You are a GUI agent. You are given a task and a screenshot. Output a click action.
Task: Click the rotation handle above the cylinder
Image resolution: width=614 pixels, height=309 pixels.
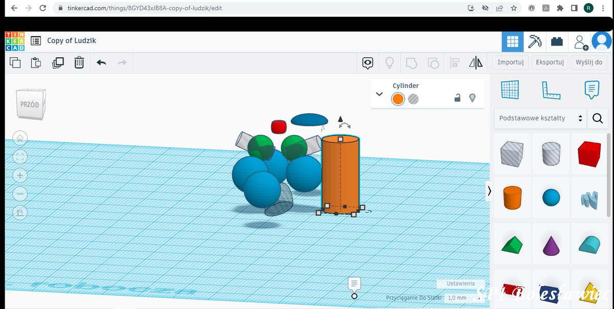click(345, 125)
